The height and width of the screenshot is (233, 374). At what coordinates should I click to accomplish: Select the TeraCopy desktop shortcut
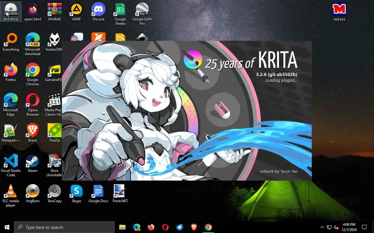coord(55,194)
